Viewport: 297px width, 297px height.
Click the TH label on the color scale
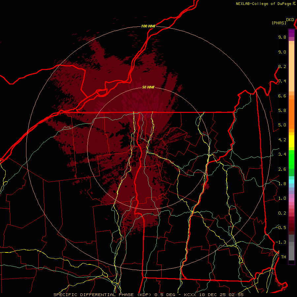coord(283,257)
